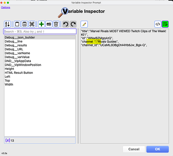Focus the variable search field

pyautogui.click(x=40, y=32)
